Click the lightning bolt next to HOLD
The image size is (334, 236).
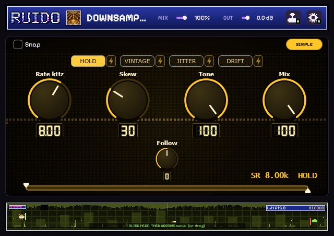point(111,61)
